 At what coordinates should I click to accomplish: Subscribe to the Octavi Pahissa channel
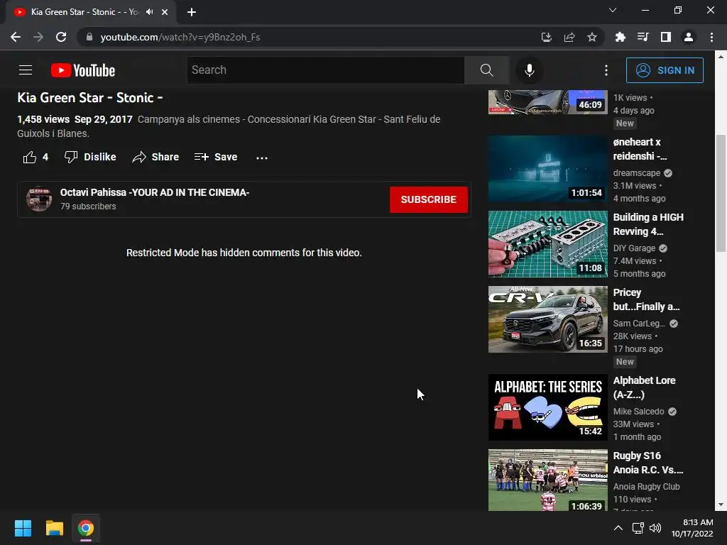point(428,199)
